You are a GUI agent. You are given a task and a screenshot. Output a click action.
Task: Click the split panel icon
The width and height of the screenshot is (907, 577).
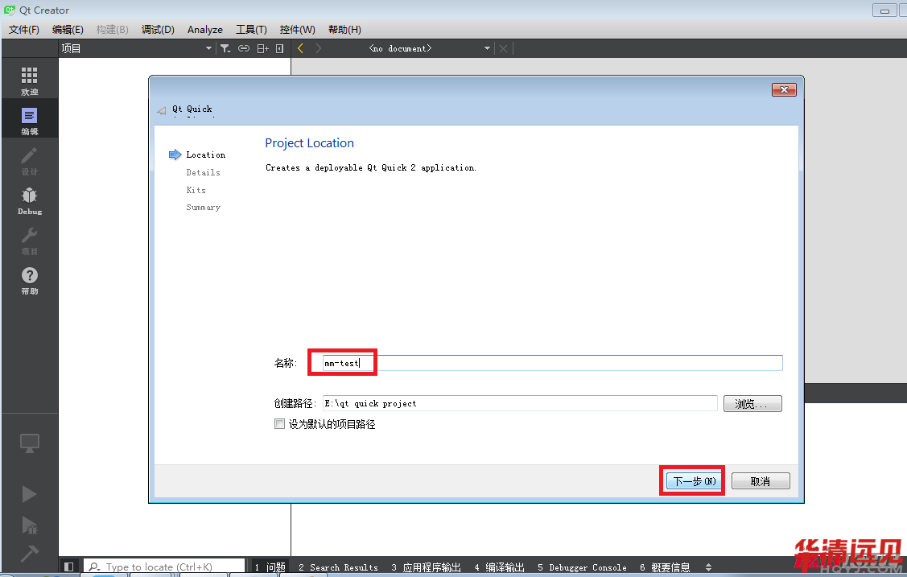pyautogui.click(x=262, y=49)
